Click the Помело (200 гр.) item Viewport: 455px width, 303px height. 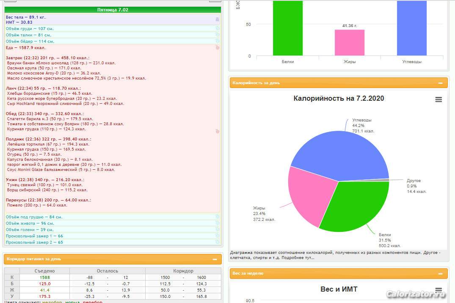(x=37, y=205)
